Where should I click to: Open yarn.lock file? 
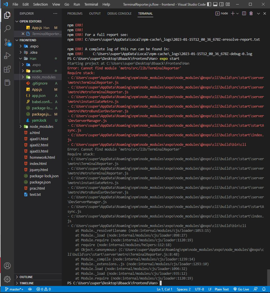click(x=38, y=120)
